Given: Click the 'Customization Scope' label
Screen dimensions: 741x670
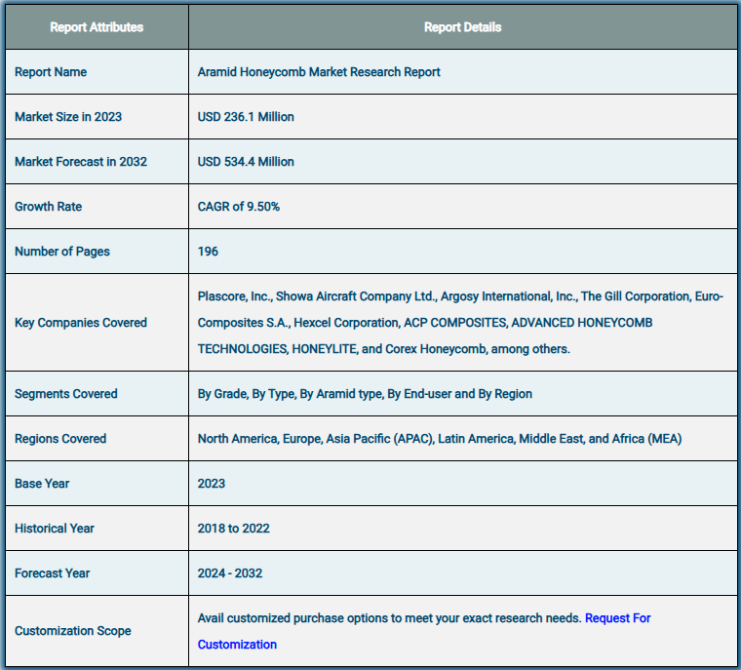Looking at the screenshot, I should pos(73,631).
